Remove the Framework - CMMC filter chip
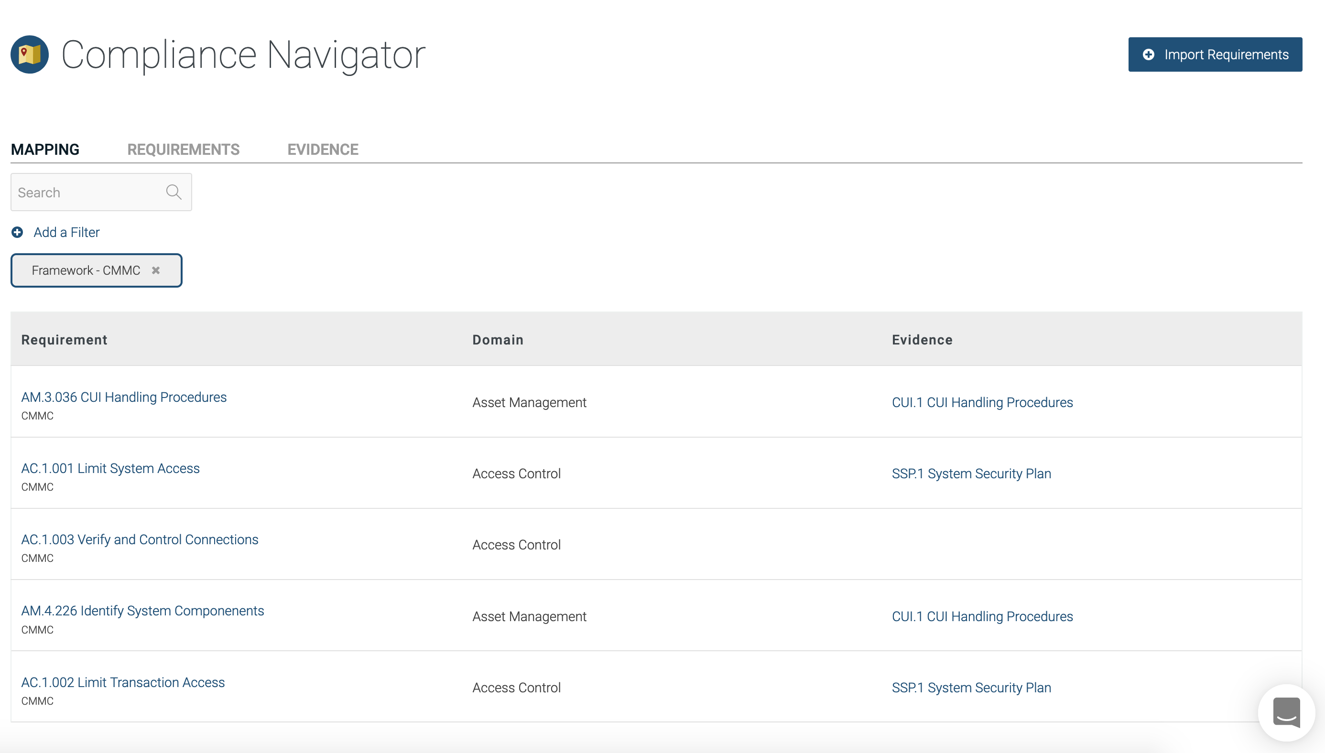Viewport: 1325px width, 753px height. 156,270
